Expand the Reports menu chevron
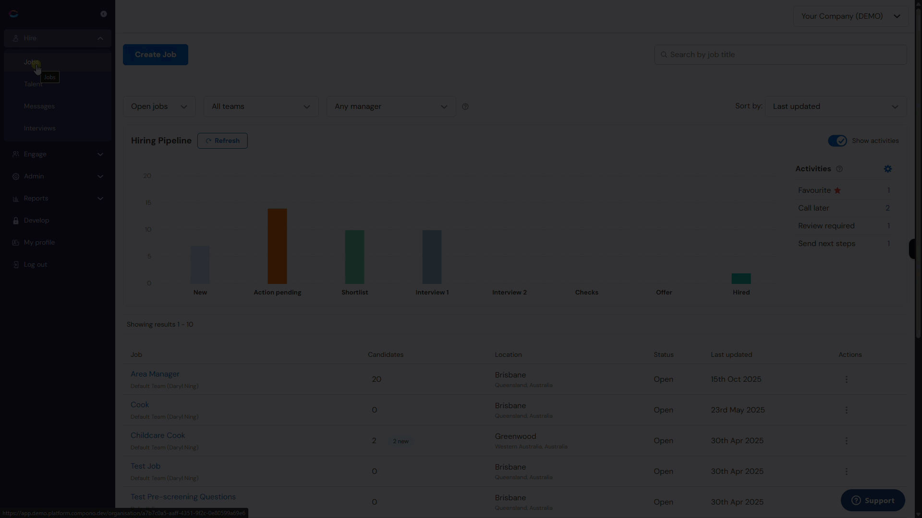The image size is (922, 518). [100, 199]
